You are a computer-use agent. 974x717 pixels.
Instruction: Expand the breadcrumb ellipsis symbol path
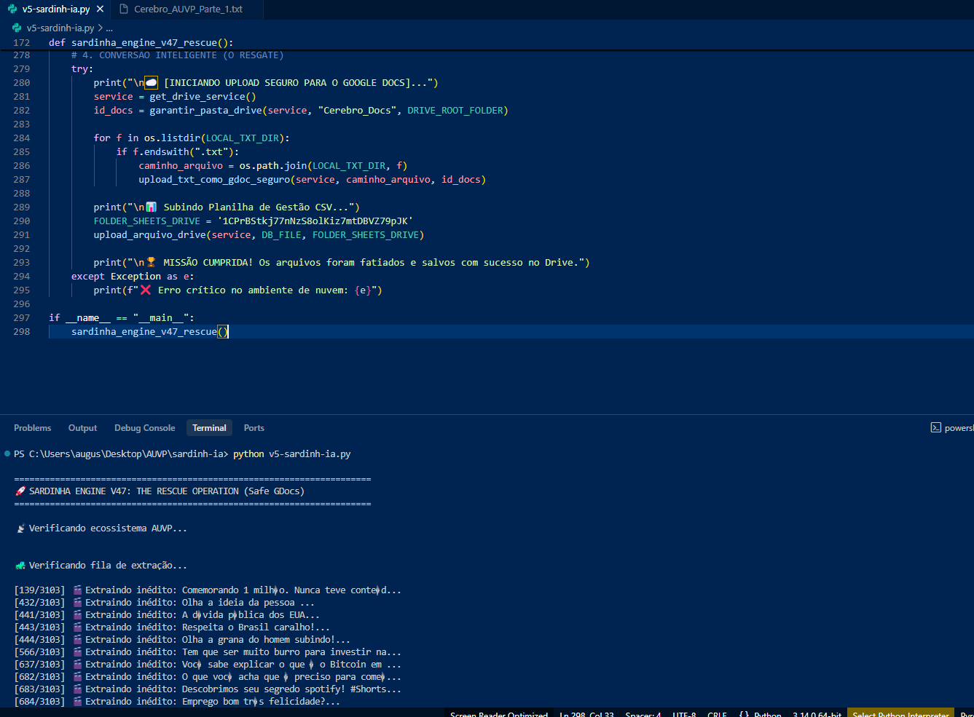click(x=109, y=28)
